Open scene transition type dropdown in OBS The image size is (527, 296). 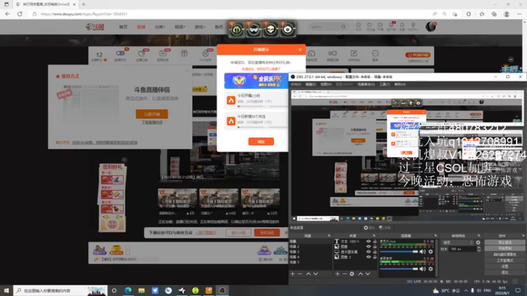(458, 242)
